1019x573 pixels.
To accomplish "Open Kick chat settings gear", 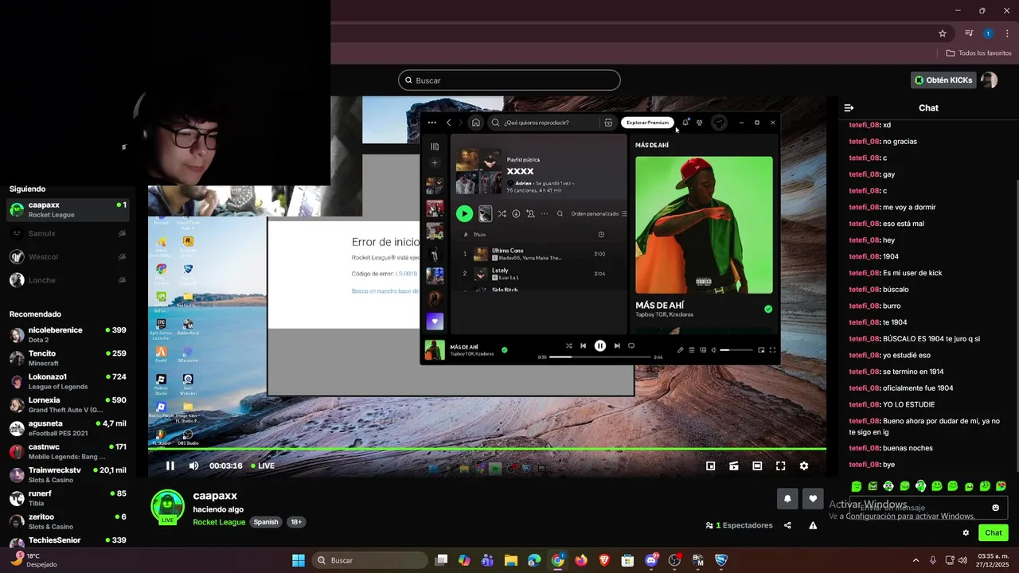I will [x=966, y=533].
